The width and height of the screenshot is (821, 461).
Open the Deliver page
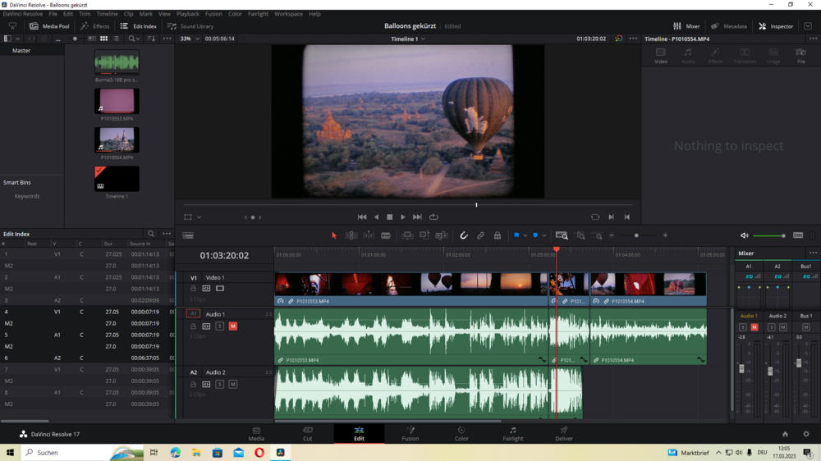click(x=564, y=433)
